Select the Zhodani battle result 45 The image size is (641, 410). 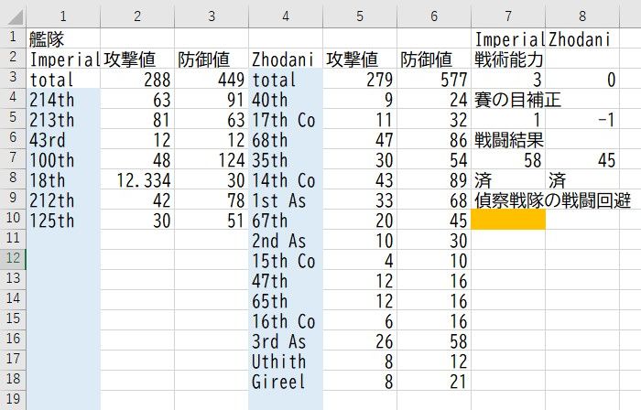click(582, 159)
